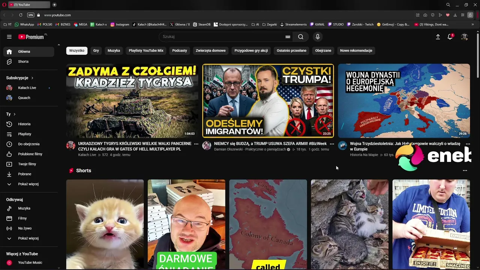
Task: Select the Obejrzane filter chip
Action: [x=323, y=51]
